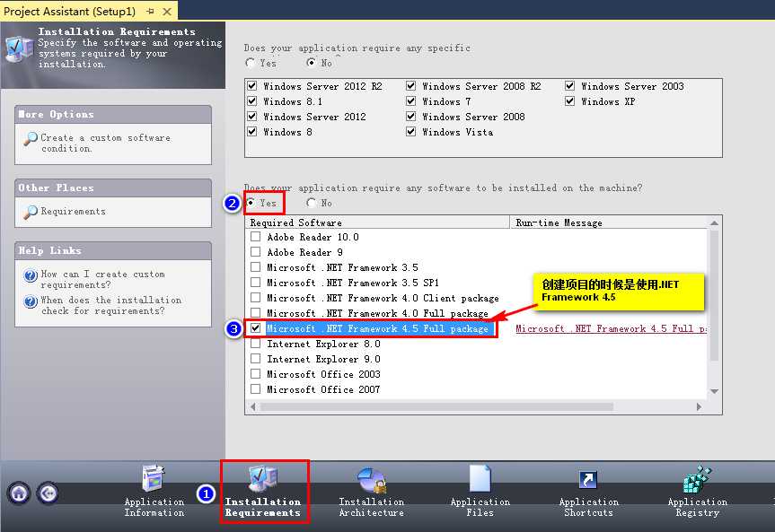
Task: Pin the Project Assistant tab
Action: pyautogui.click(x=150, y=11)
